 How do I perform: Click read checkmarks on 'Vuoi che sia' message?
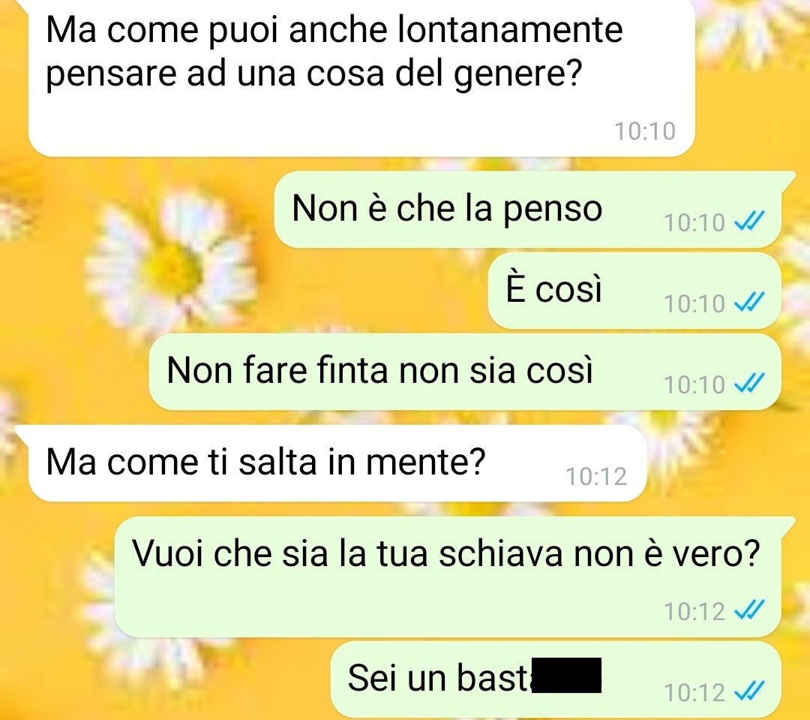click(x=749, y=611)
